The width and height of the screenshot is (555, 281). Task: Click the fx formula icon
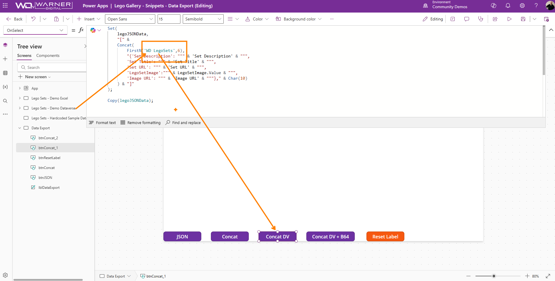81,30
